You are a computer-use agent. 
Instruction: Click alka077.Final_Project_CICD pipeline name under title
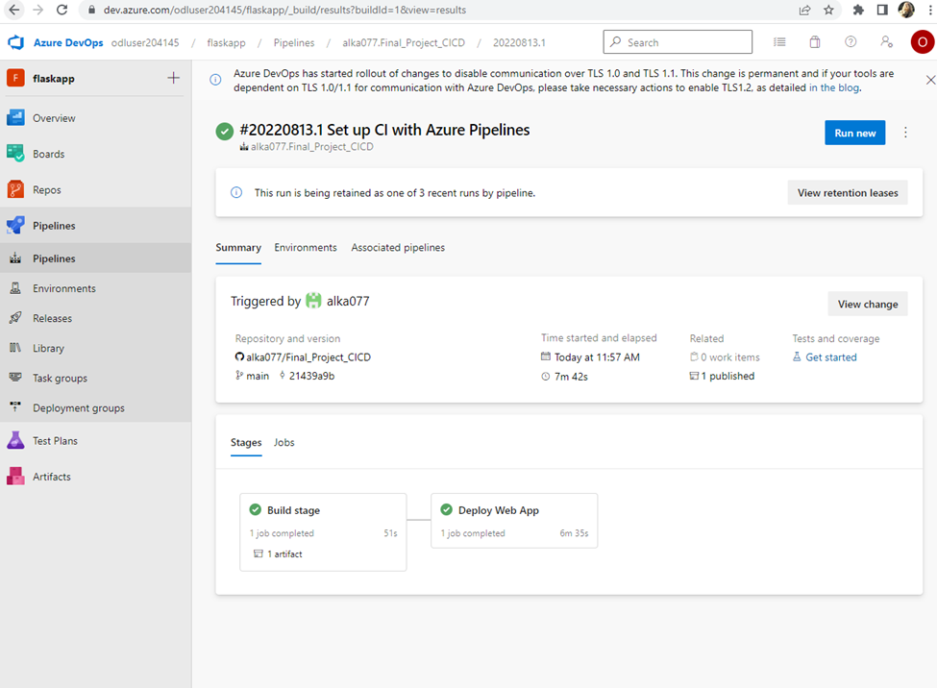[x=312, y=147]
